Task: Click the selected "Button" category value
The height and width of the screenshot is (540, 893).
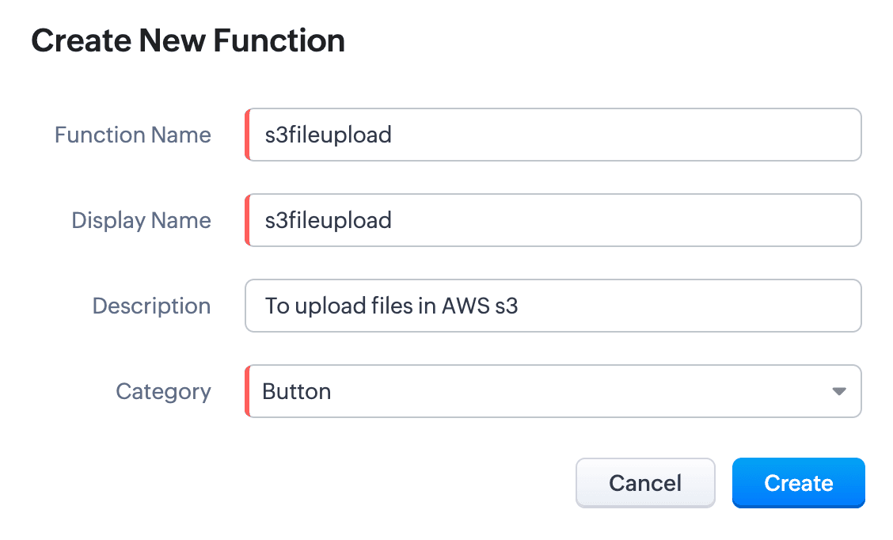Action: (297, 391)
